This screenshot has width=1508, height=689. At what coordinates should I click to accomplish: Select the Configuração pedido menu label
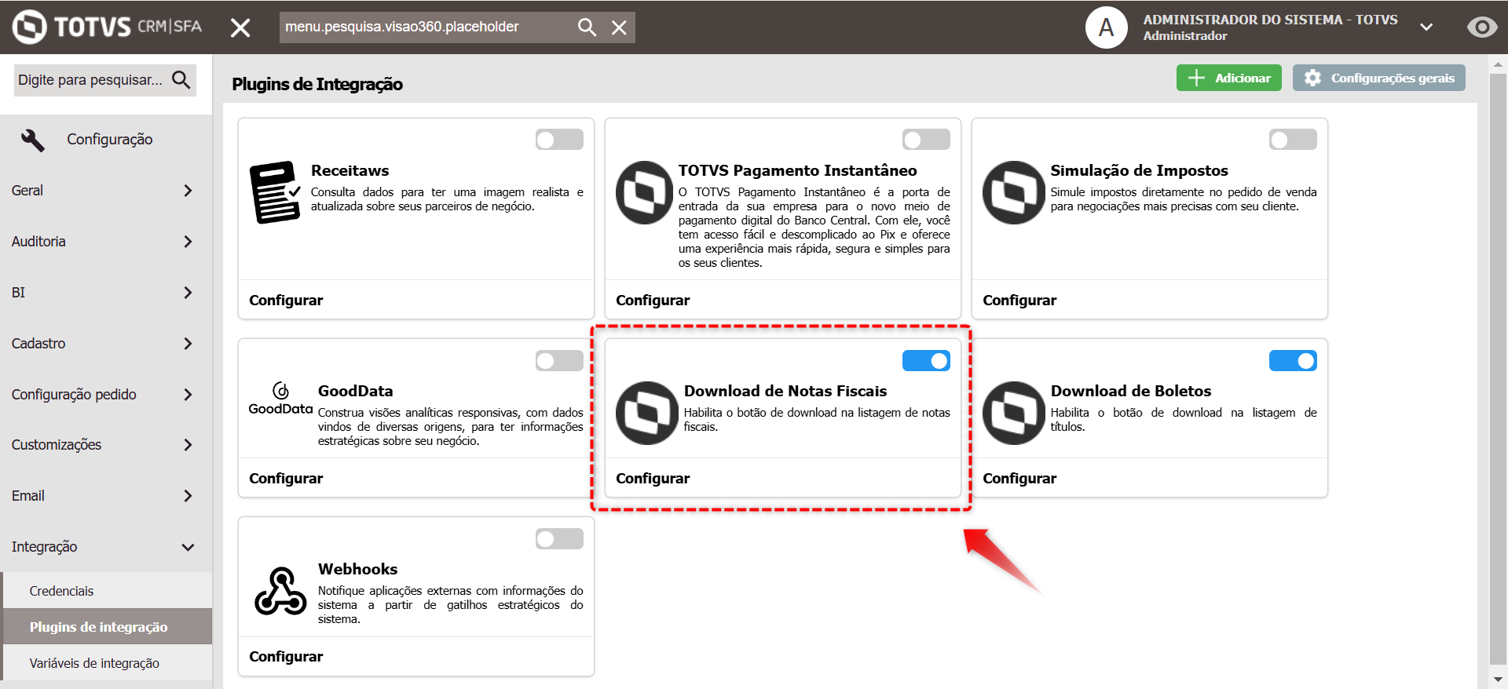coord(74,395)
